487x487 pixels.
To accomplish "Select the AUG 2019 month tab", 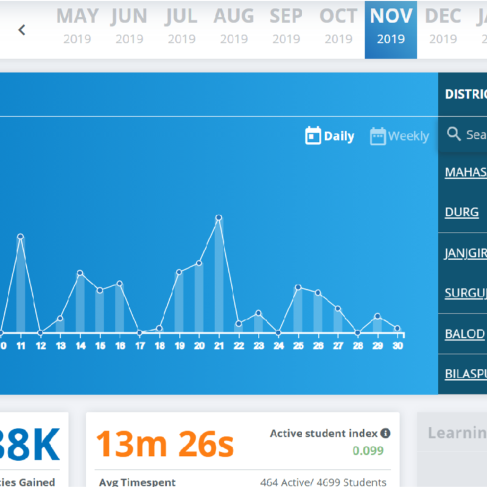I will pos(234,27).
